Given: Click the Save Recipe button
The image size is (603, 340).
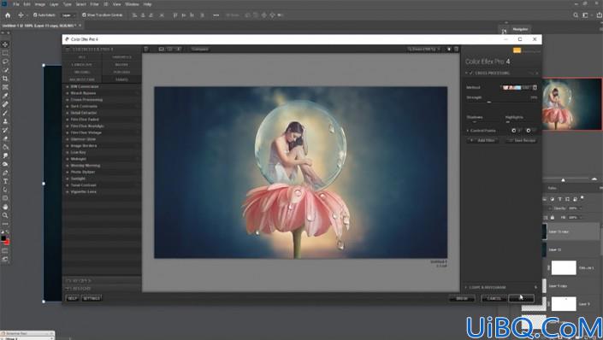Looking at the screenshot, I should coord(522,141).
